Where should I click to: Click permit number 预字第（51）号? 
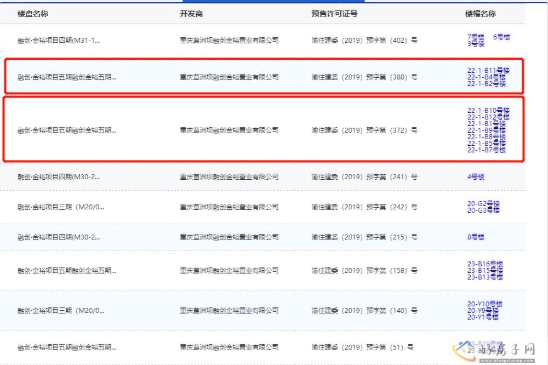[x=362, y=347]
